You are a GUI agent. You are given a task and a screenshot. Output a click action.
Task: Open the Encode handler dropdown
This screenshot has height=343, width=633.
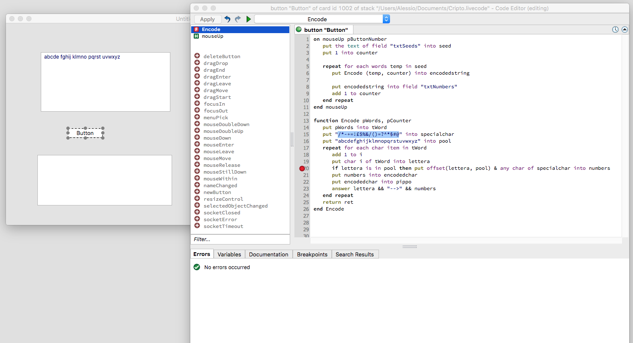click(322, 19)
